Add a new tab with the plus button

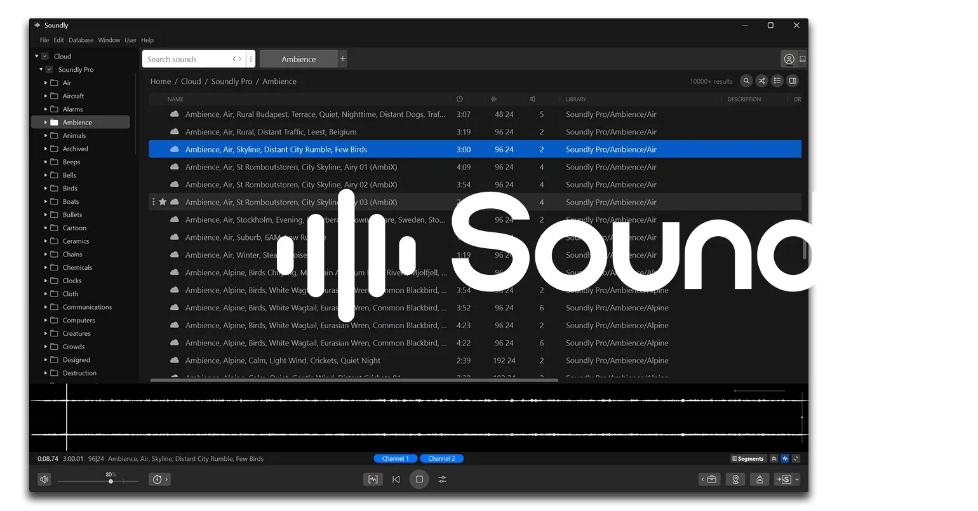point(343,59)
